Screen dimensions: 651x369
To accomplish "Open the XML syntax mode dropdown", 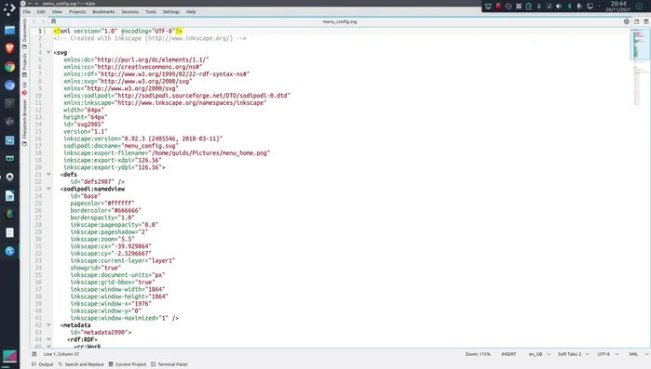I will click(x=638, y=354).
